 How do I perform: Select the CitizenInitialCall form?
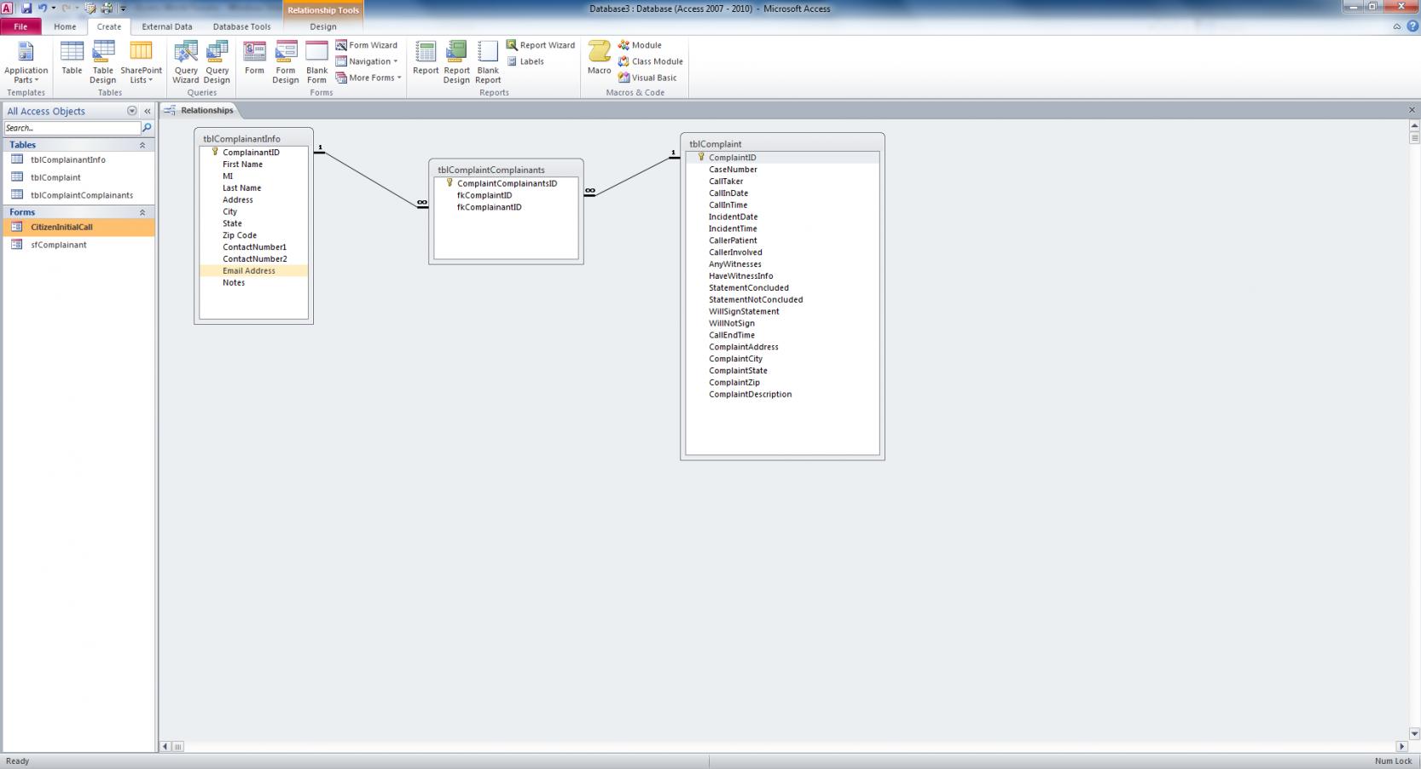pyautogui.click(x=78, y=227)
